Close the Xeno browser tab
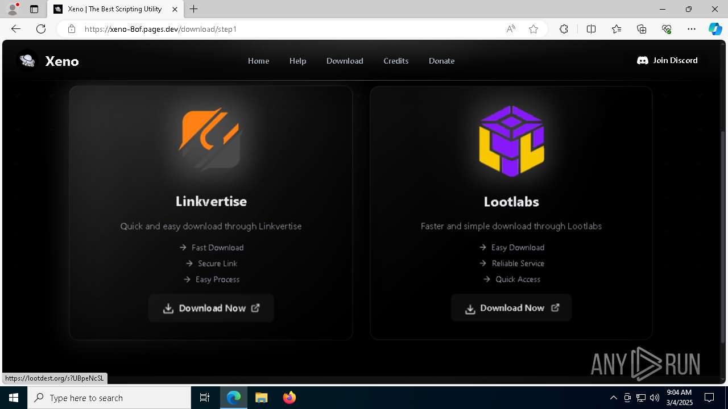728x409 pixels. (x=175, y=9)
